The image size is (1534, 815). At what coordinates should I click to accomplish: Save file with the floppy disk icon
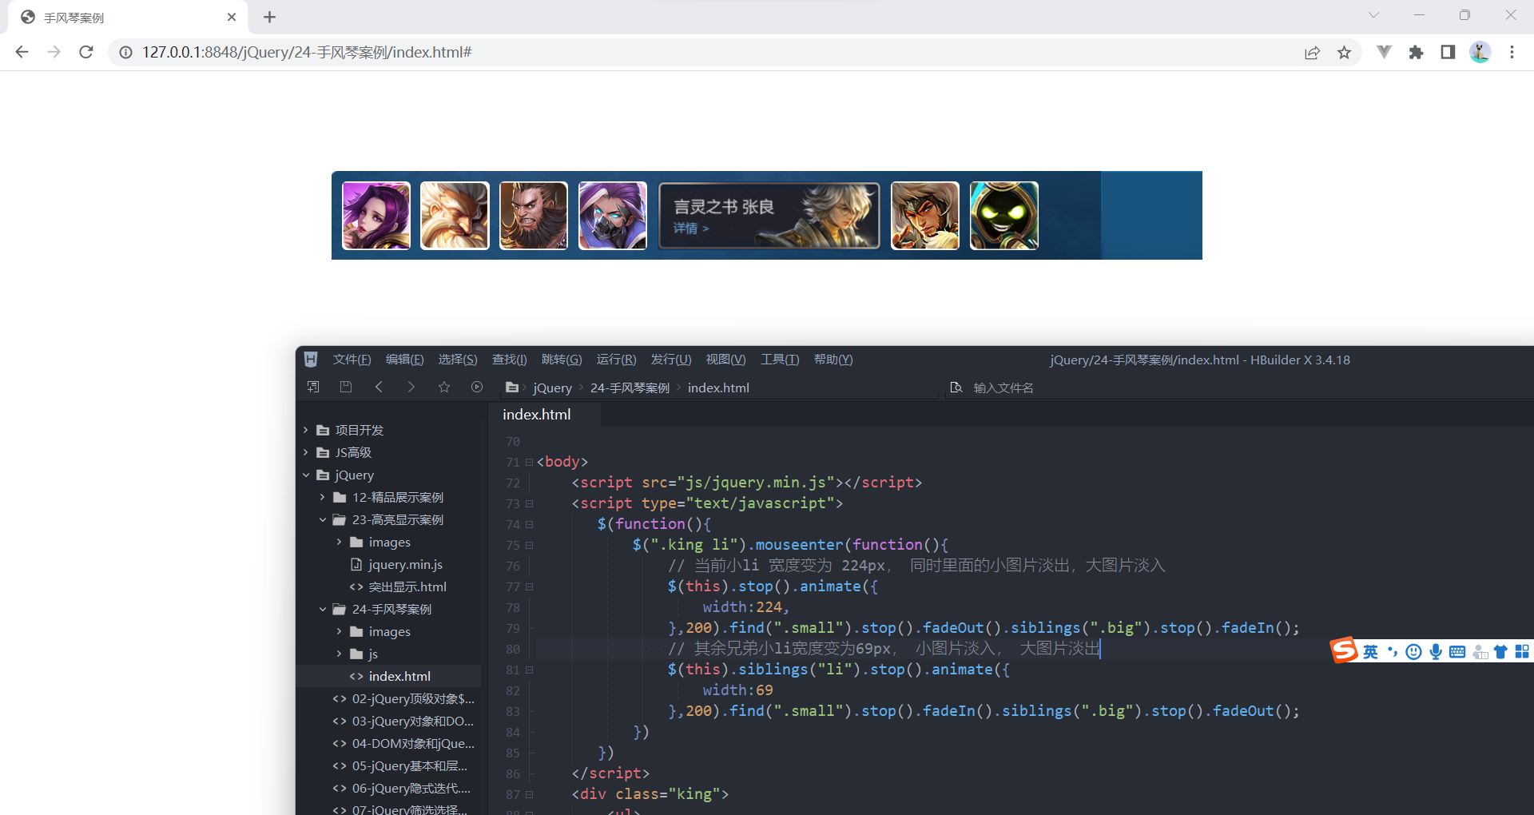tap(346, 387)
